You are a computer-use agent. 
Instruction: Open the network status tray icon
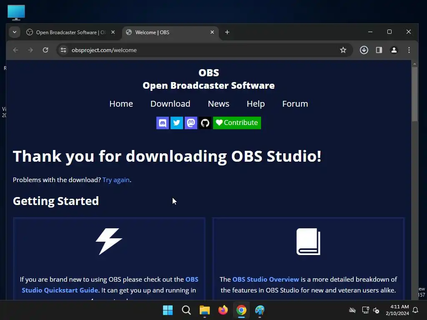click(x=365, y=310)
